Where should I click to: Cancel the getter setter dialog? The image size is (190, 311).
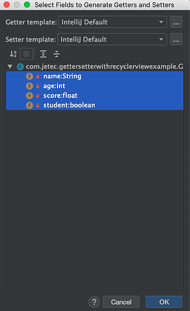point(121,302)
